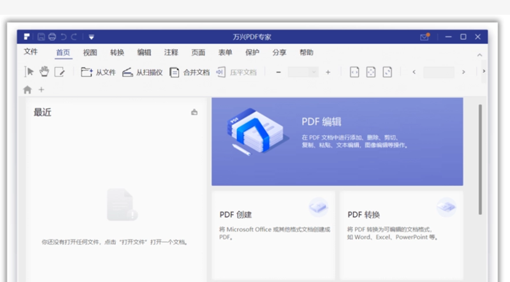Click the Fit Width page icon

355,72
